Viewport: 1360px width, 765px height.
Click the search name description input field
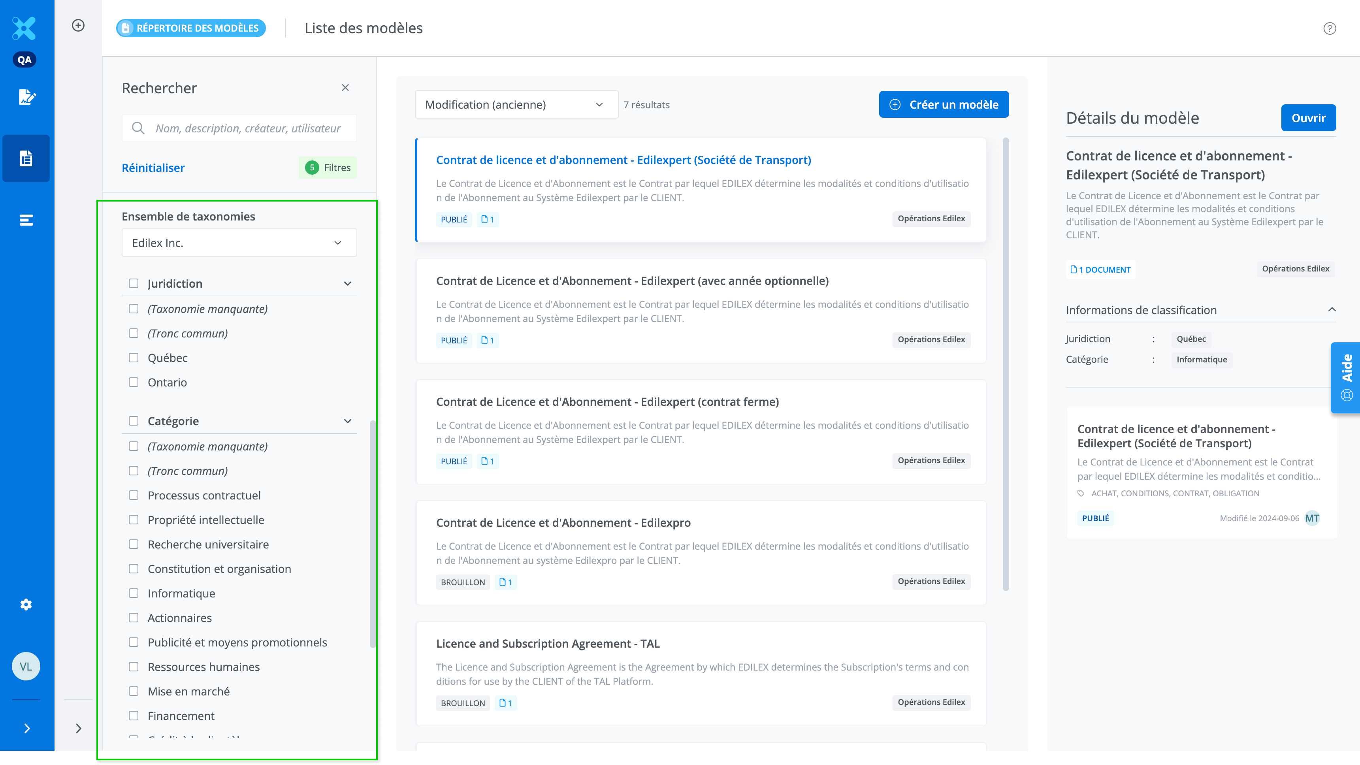click(x=248, y=128)
